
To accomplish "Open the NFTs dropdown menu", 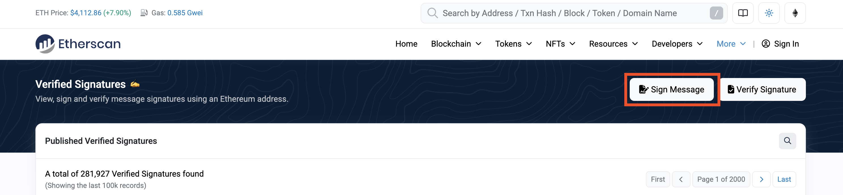I will (x=560, y=44).
